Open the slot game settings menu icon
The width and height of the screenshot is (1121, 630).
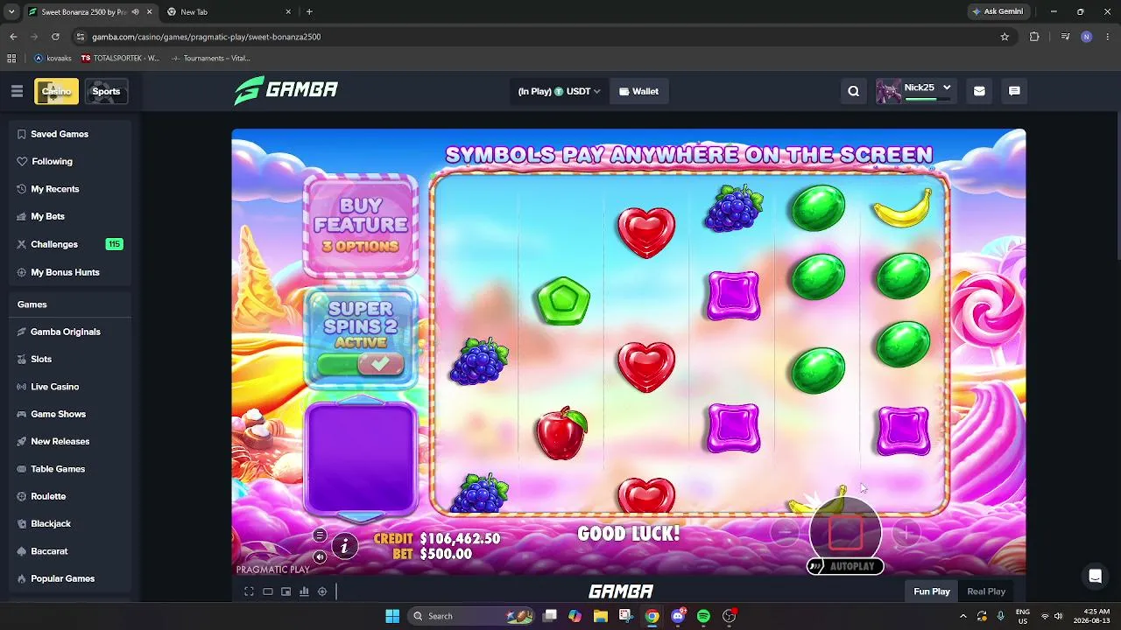[x=320, y=535]
